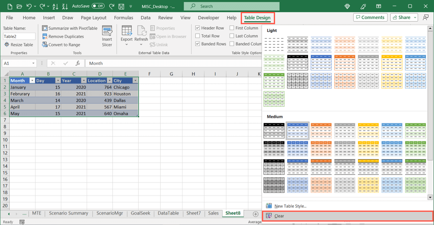Click the Remove Duplicates tool
434x225 pixels.
pos(63,37)
